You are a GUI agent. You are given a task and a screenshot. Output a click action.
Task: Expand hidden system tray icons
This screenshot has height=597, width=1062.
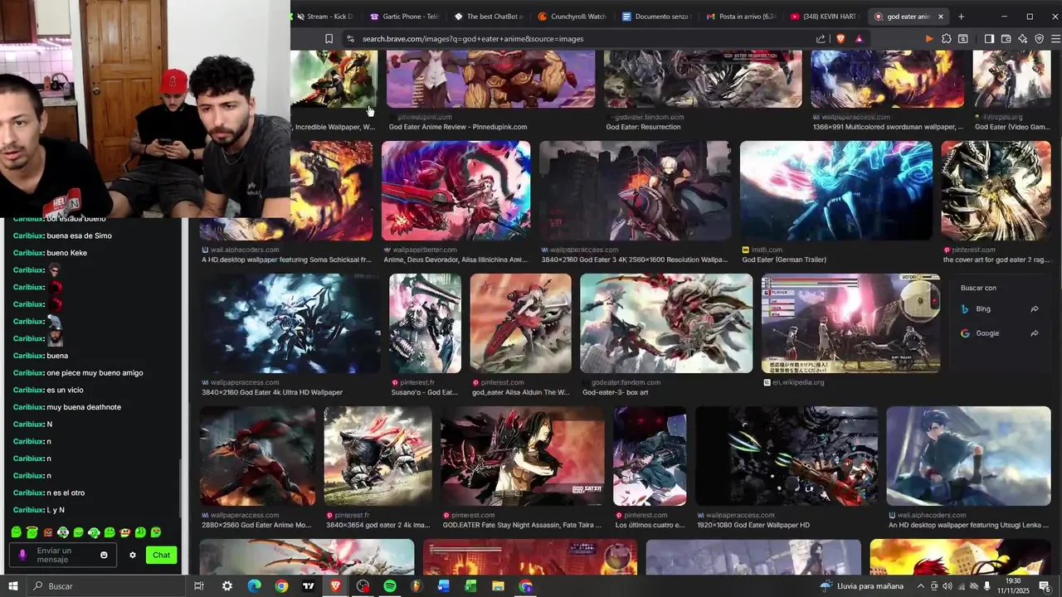point(921,586)
